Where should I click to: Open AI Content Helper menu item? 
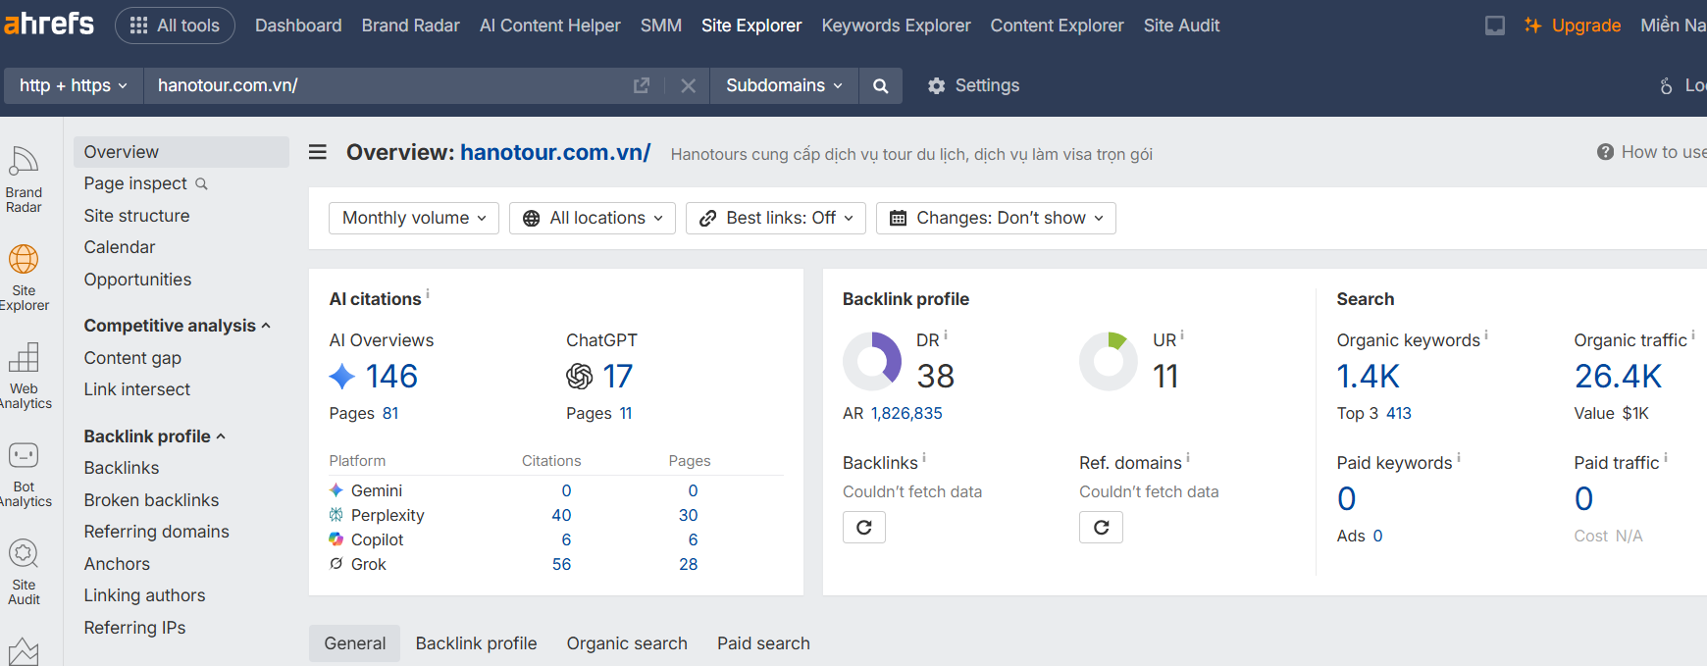pyautogui.click(x=550, y=26)
